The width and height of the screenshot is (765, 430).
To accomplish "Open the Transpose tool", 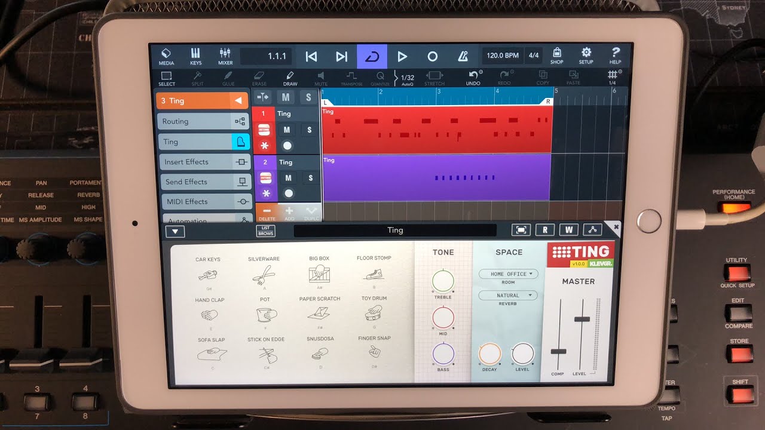I will click(351, 78).
